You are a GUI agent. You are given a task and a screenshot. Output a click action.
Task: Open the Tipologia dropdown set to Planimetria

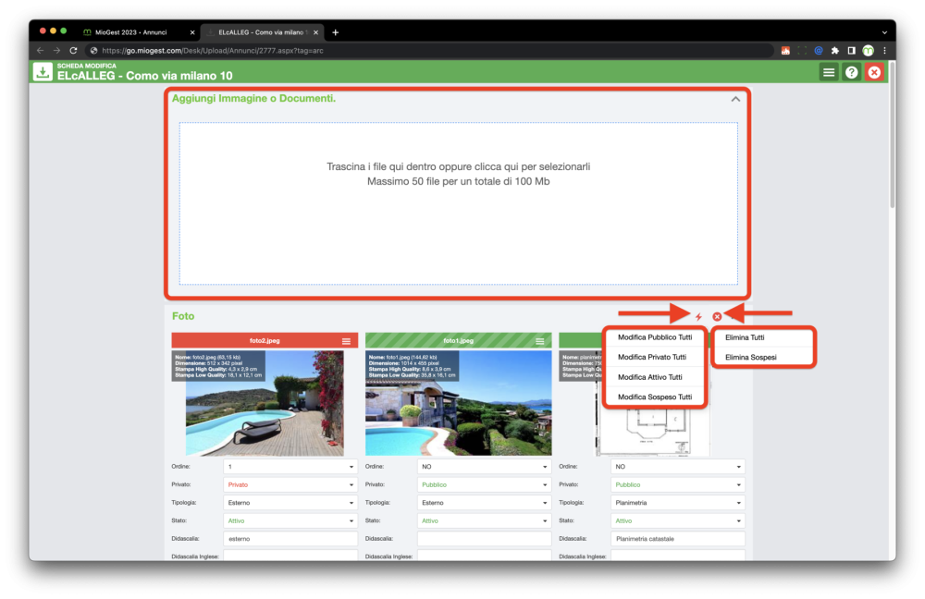click(x=677, y=503)
